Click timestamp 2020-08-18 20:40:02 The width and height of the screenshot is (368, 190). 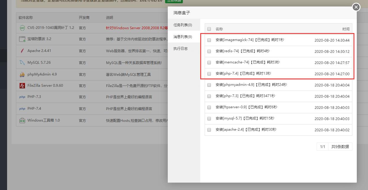coord(332,130)
